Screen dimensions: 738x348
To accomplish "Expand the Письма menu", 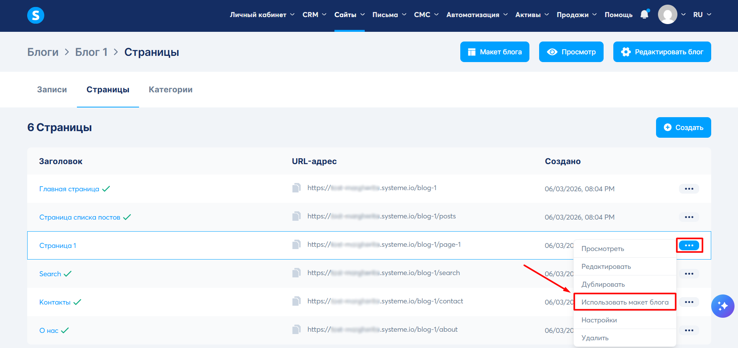I will 389,15.
